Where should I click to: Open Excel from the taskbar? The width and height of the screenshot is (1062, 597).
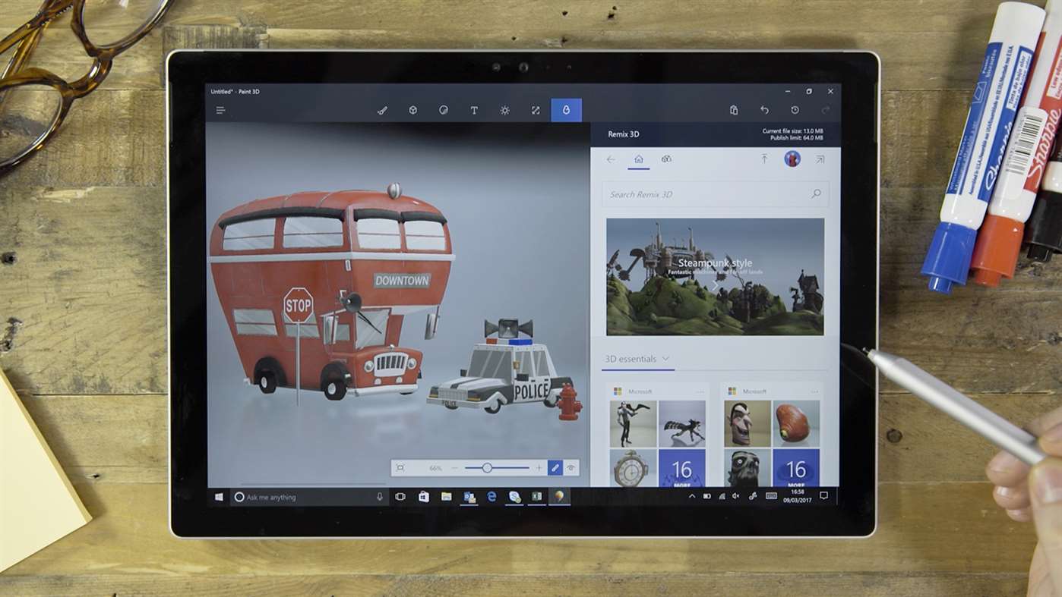pos(537,497)
